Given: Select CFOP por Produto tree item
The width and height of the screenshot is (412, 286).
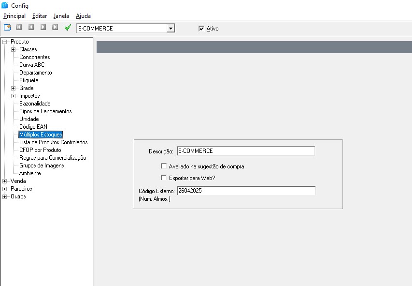Looking at the screenshot, I should [x=40, y=150].
